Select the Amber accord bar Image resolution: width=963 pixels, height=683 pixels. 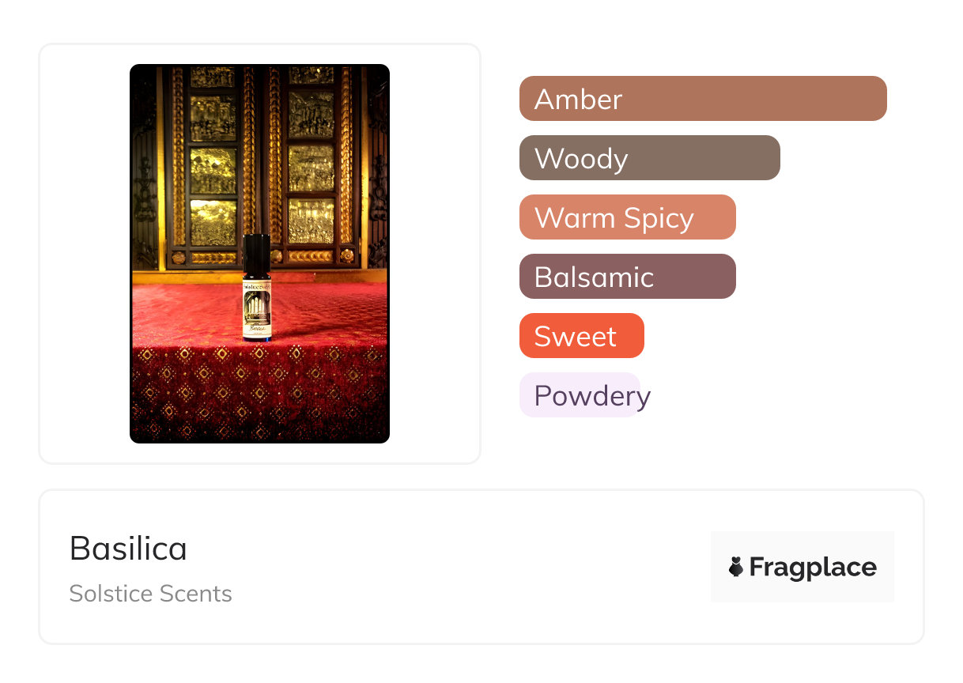(702, 99)
